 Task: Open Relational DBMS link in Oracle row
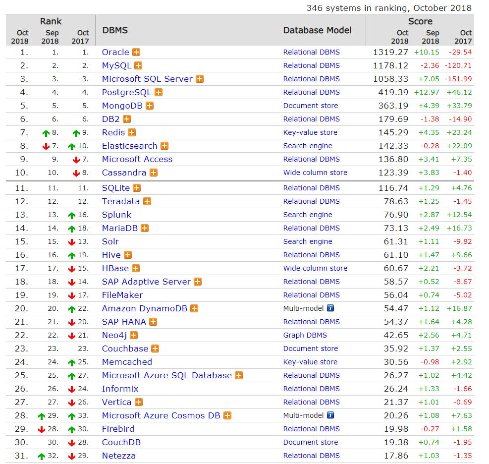(x=312, y=52)
